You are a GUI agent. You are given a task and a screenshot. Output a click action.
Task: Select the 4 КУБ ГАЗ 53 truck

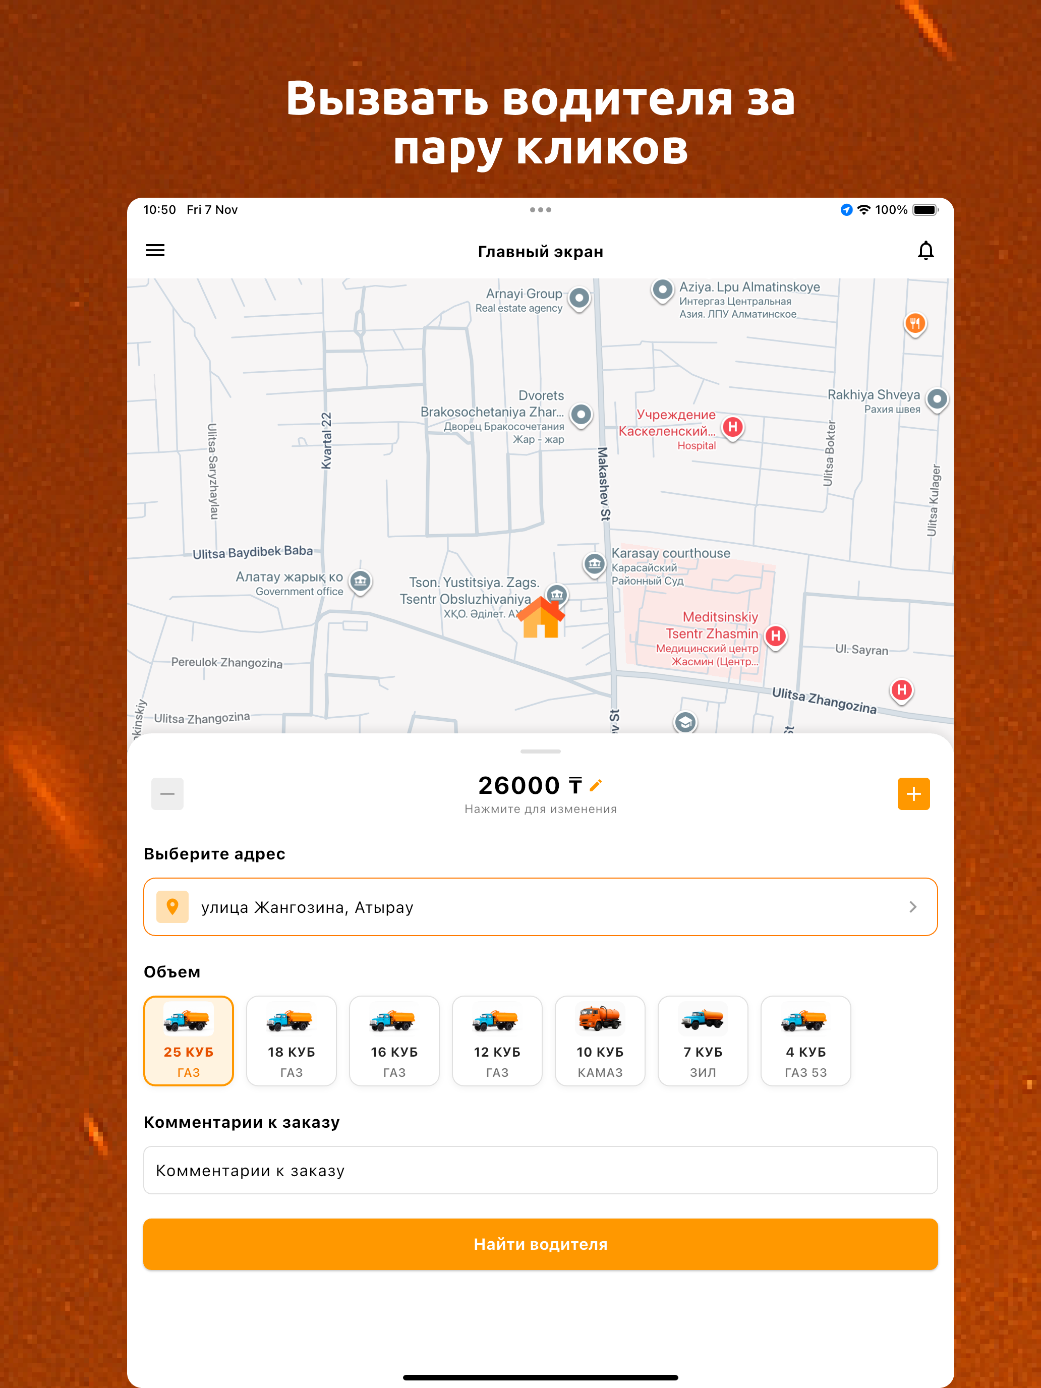point(806,1041)
